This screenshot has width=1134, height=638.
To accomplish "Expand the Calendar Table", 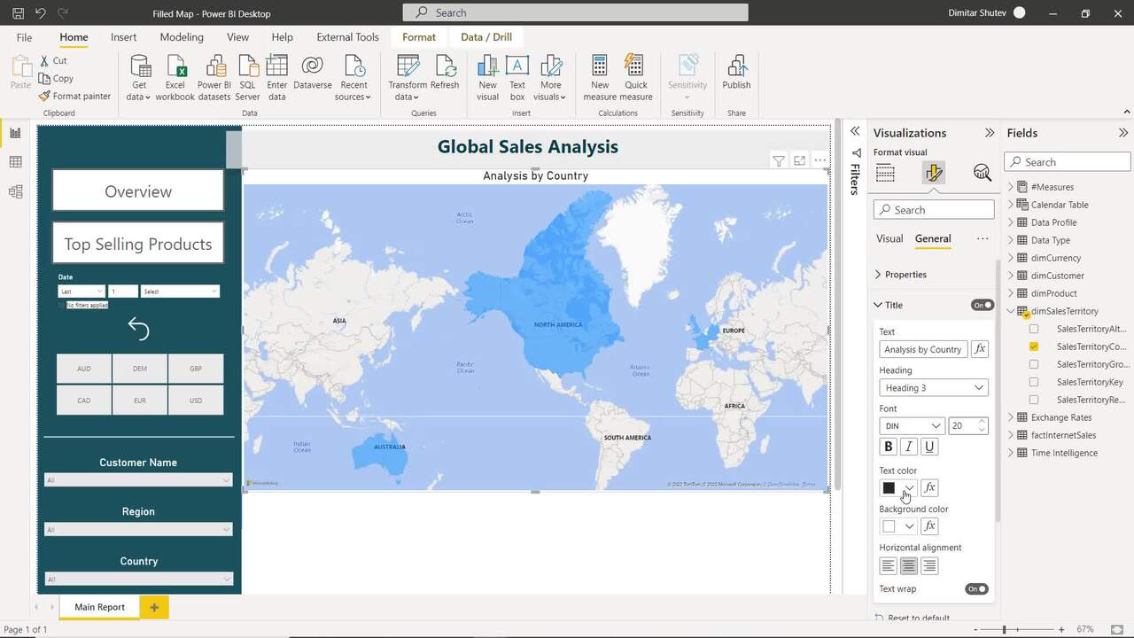I will 1011,205.
